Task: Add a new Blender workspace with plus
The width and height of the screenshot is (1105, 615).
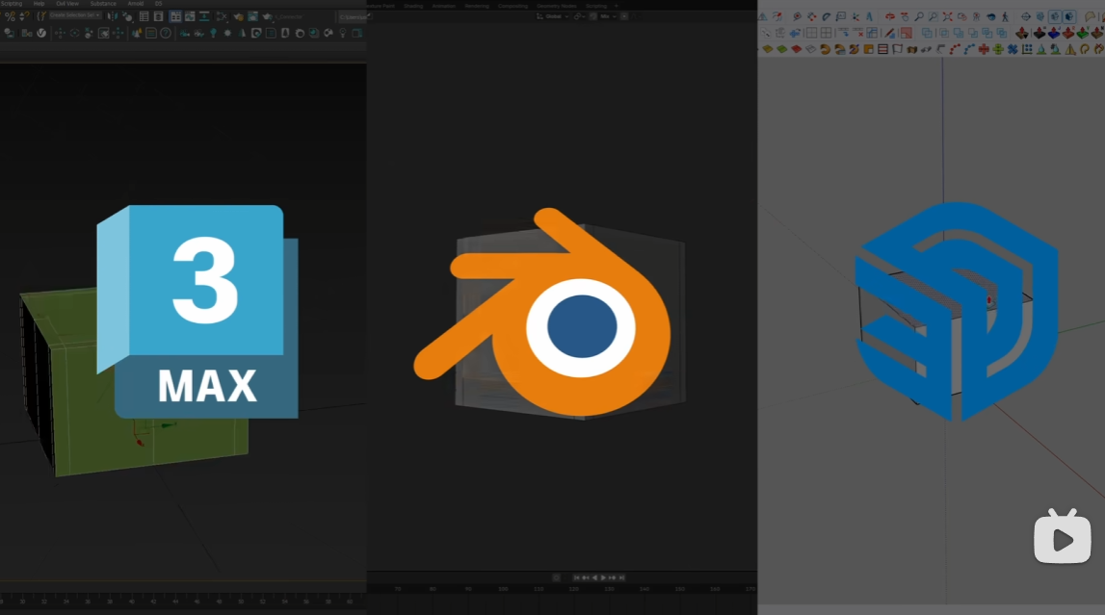Action: point(617,6)
